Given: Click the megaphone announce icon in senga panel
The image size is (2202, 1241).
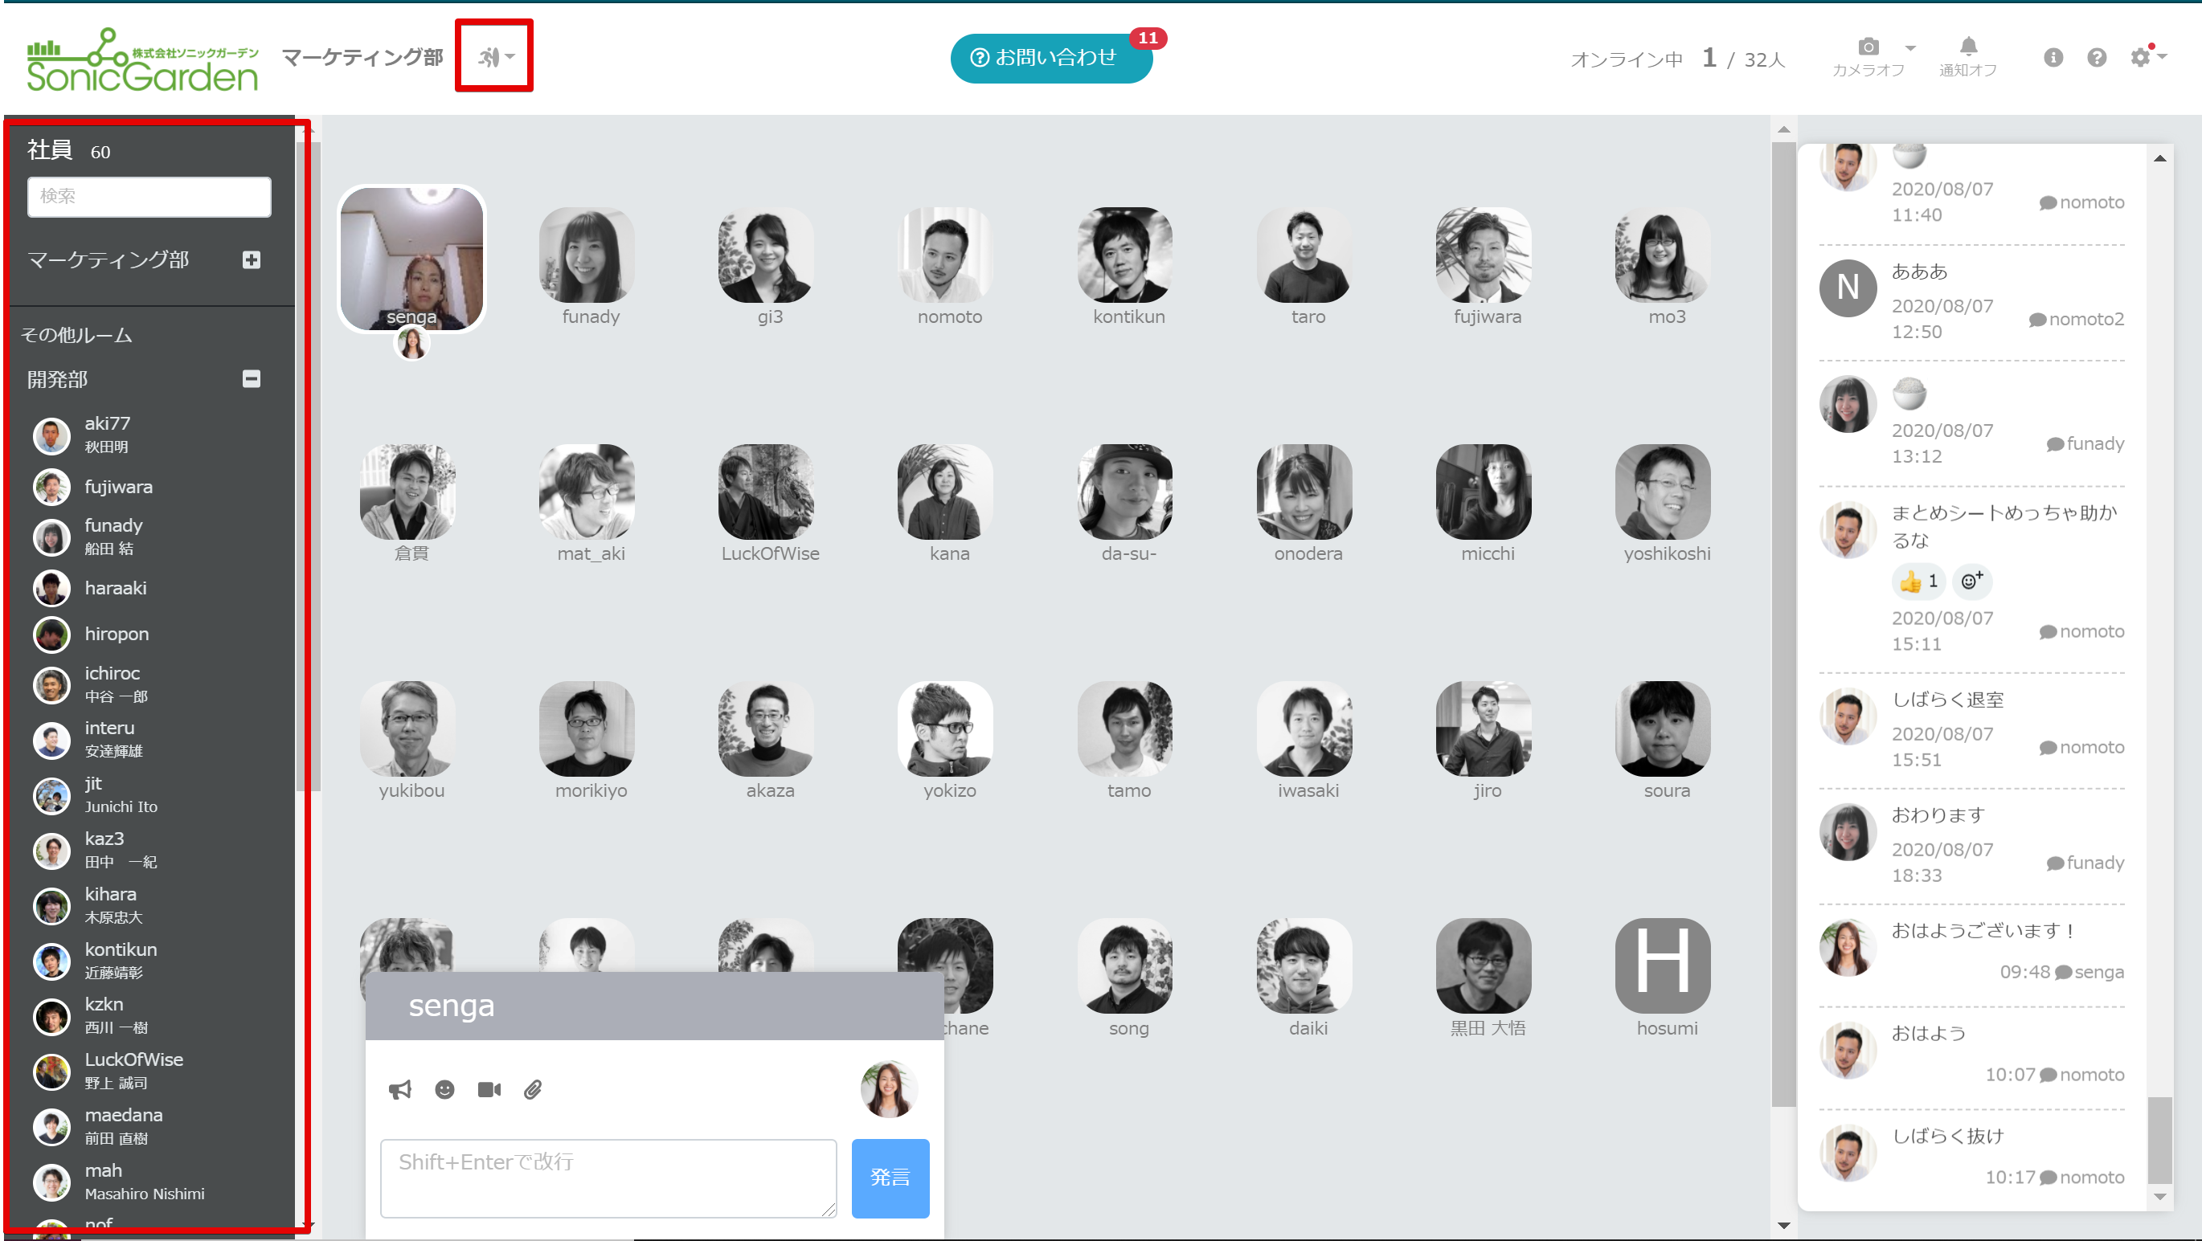Looking at the screenshot, I should [399, 1089].
